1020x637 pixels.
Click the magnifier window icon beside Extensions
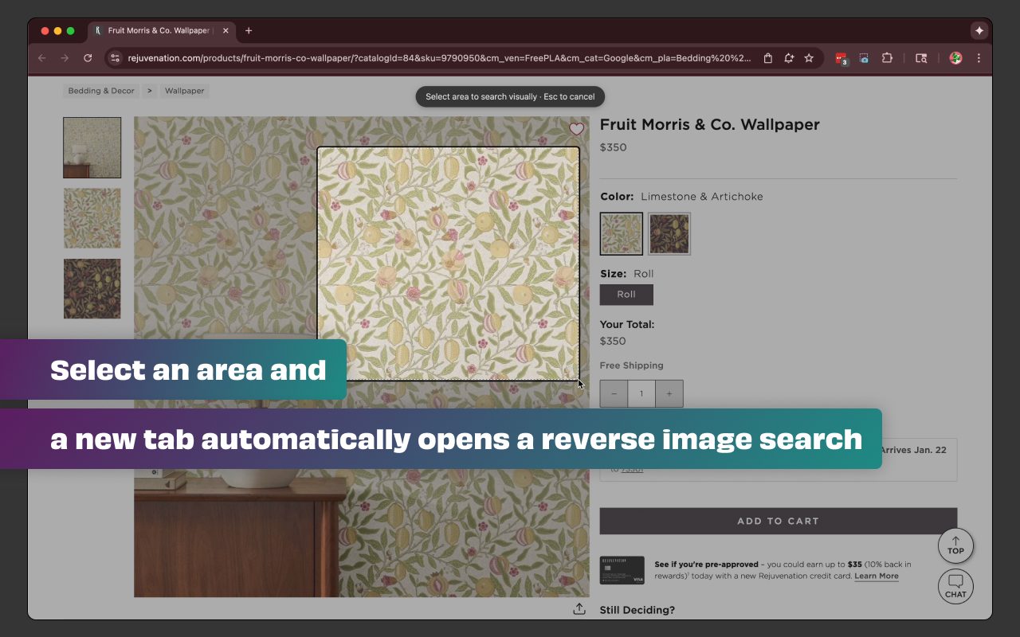coord(921,58)
